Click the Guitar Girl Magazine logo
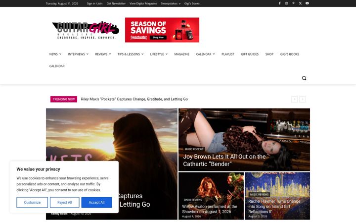356x223 pixels. tap(86, 30)
